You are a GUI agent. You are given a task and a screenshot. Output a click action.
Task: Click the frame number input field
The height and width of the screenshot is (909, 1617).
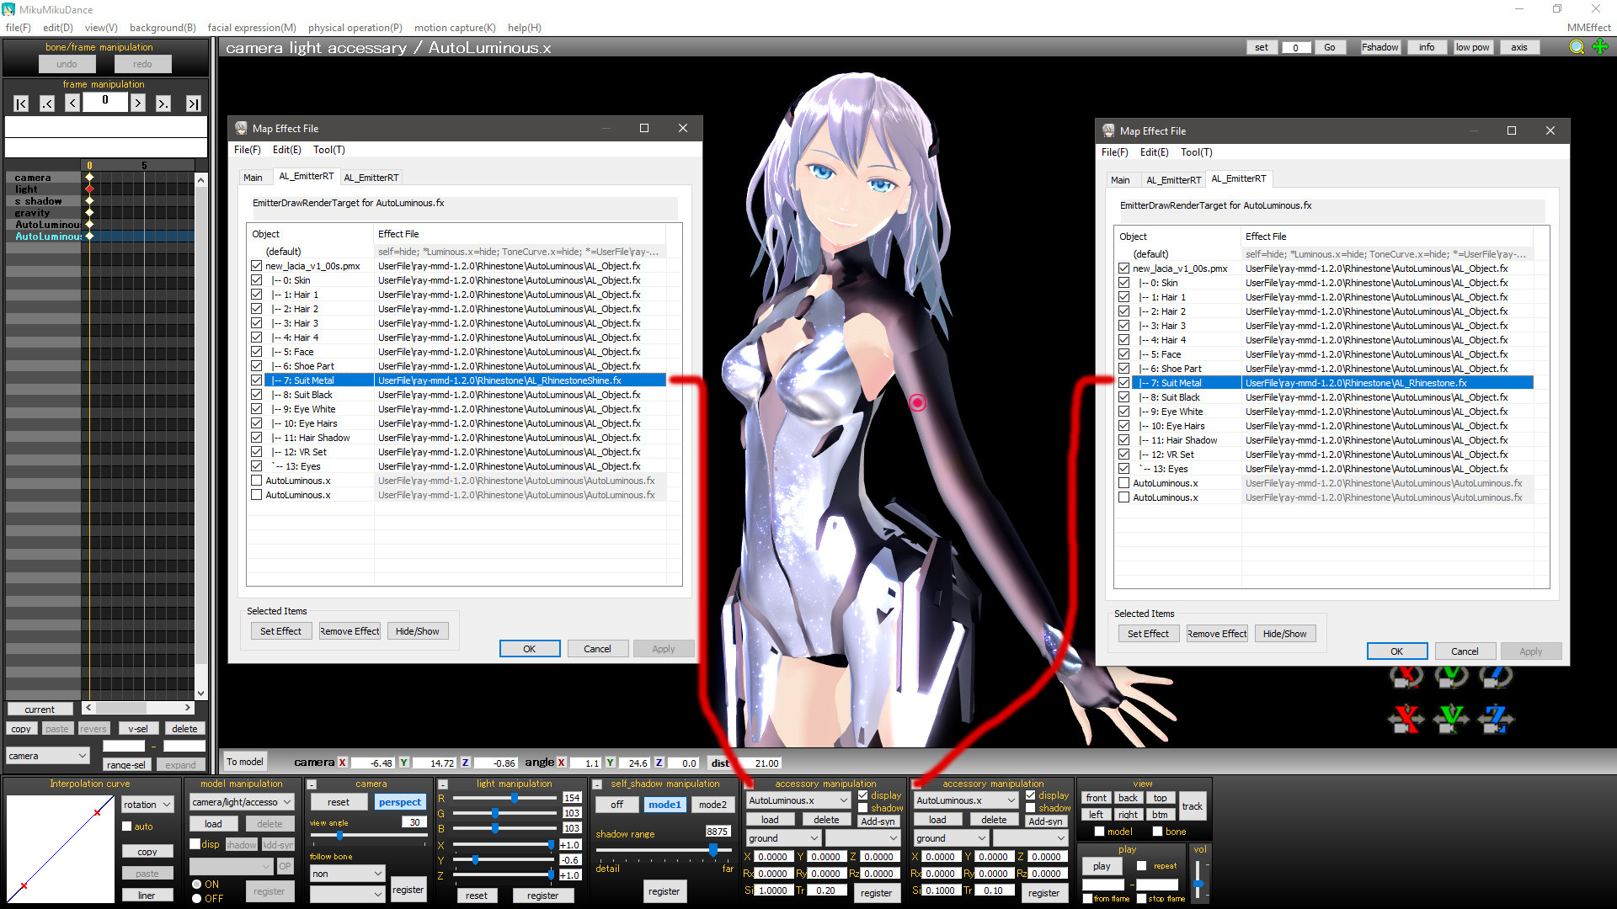(105, 102)
